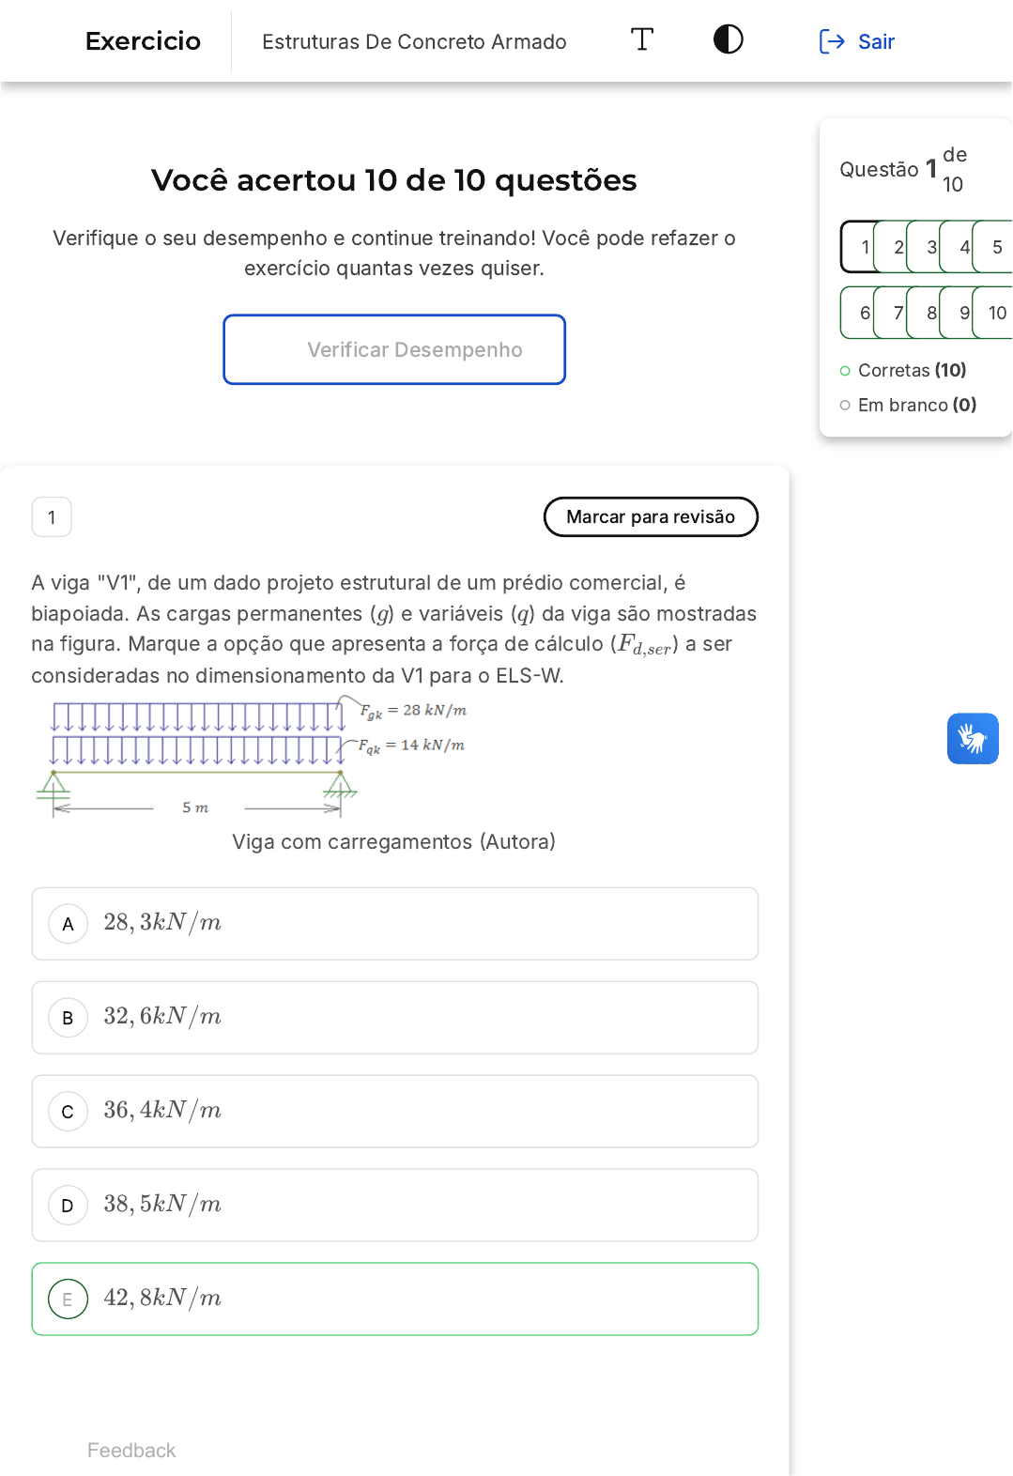Select answer option B 32,6 kN/m

394,1018
